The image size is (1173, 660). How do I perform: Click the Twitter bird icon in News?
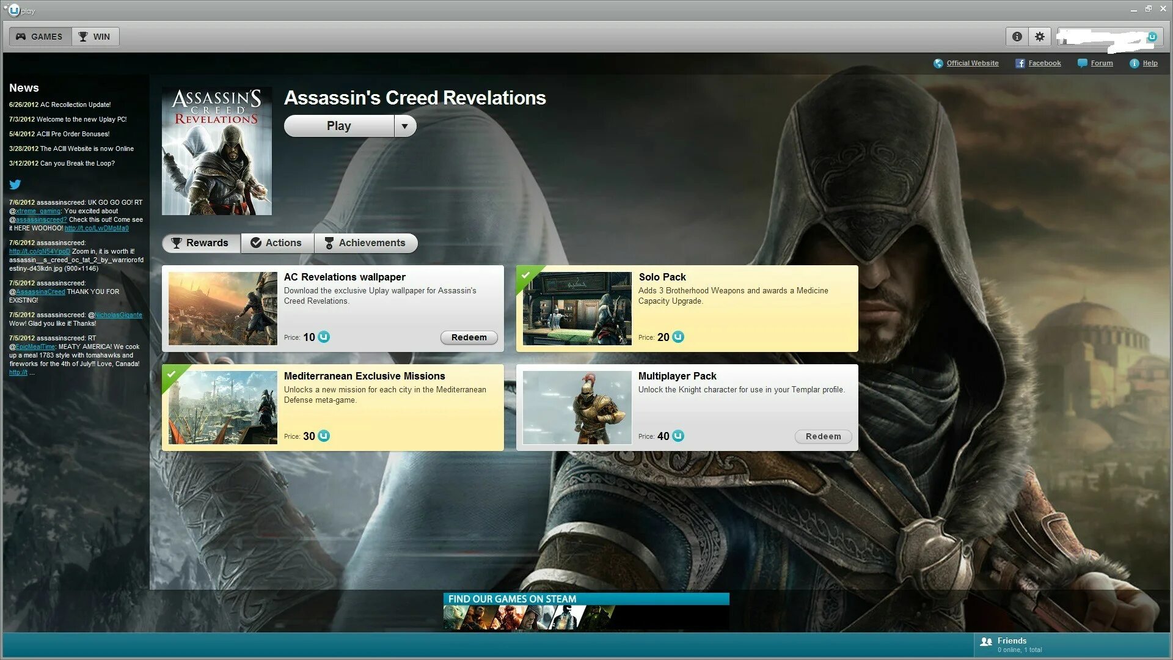15,184
